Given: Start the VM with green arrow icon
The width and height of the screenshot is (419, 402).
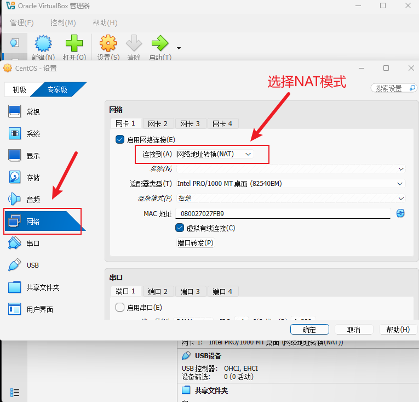Looking at the screenshot, I should click(160, 43).
